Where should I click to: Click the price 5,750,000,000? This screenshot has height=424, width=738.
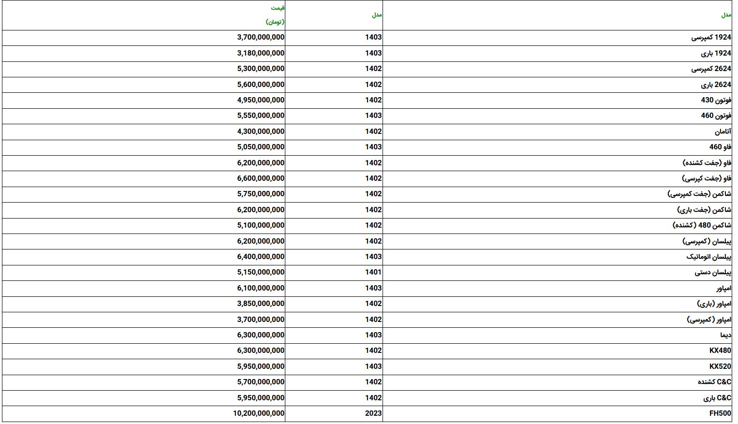coord(261,194)
